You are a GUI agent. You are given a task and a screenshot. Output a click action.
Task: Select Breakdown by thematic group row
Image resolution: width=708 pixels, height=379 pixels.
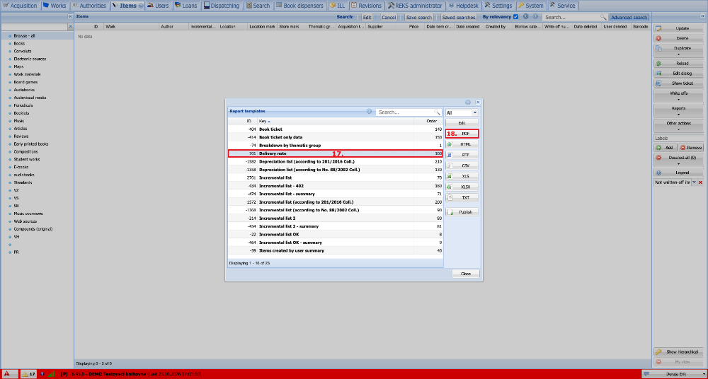(x=335, y=145)
